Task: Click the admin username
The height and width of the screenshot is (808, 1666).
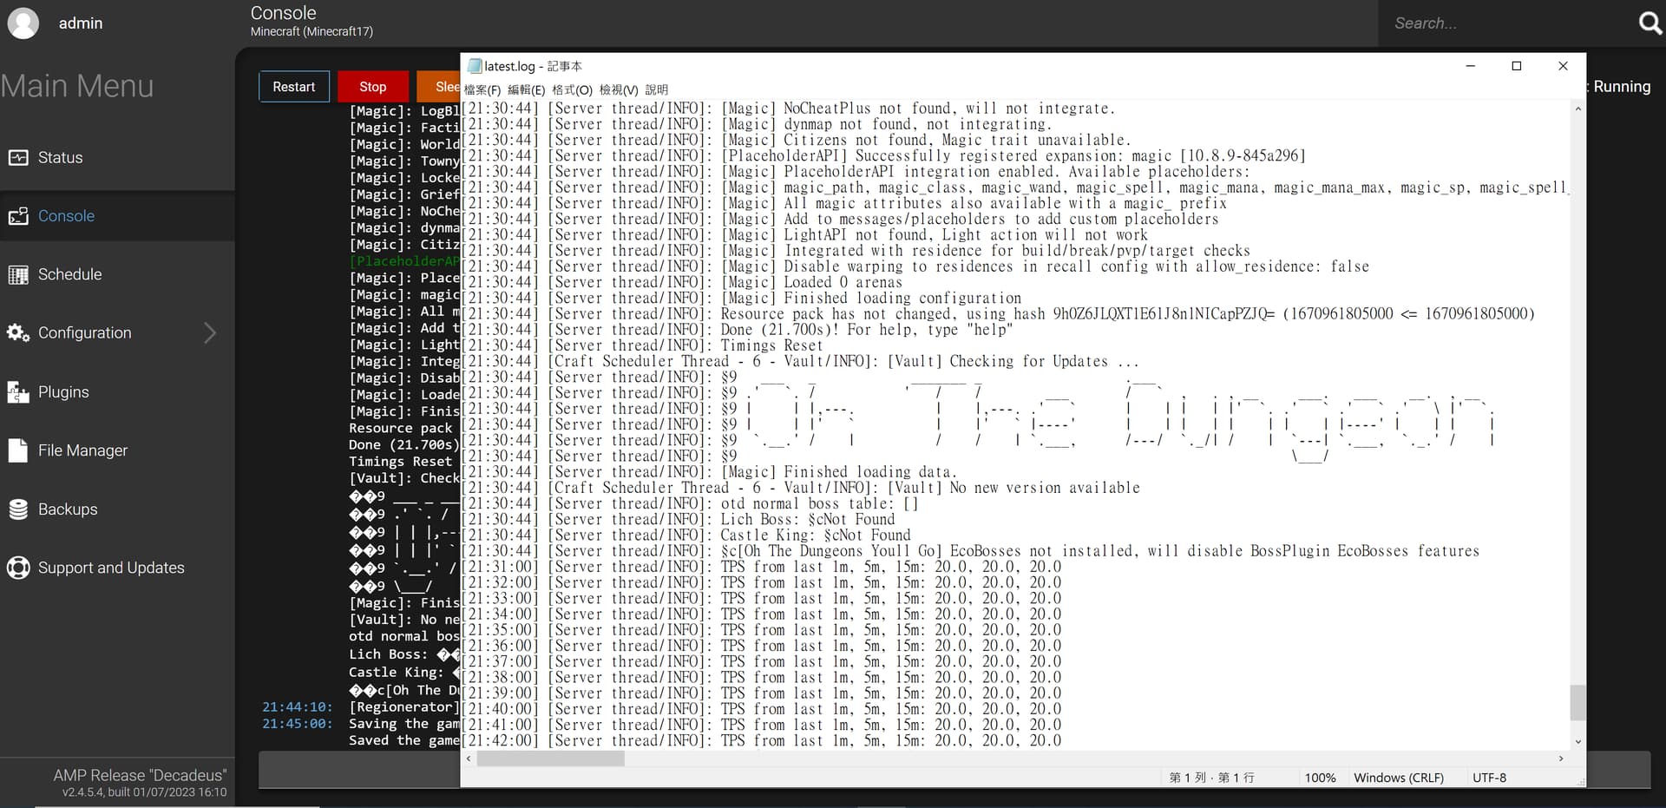Action: pos(81,23)
